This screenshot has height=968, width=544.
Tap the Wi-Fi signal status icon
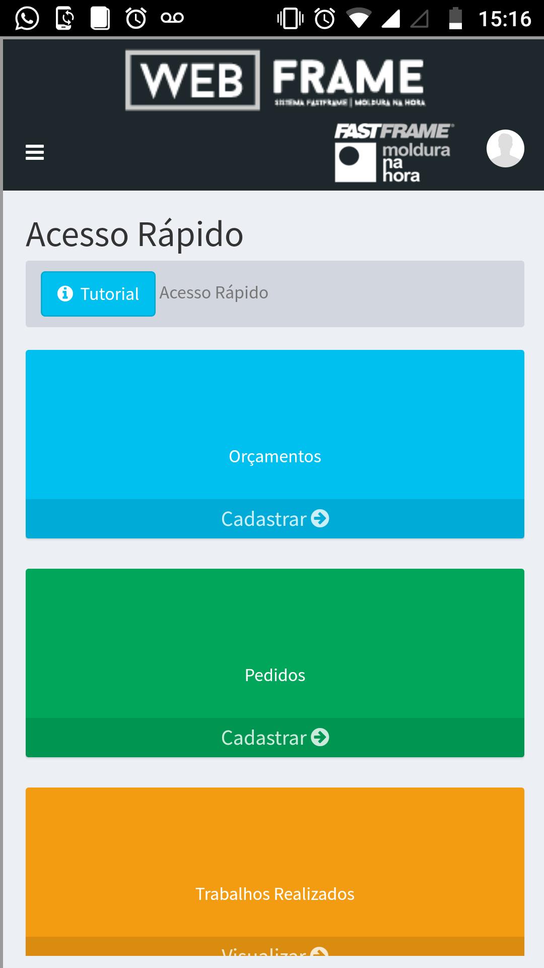coord(358,19)
